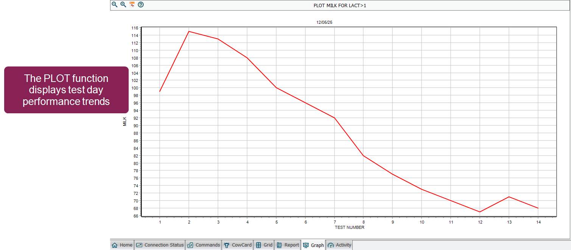Viewport: 571px width, 250px height.
Task: Click the MILK vertical axis label
Action: coord(125,121)
